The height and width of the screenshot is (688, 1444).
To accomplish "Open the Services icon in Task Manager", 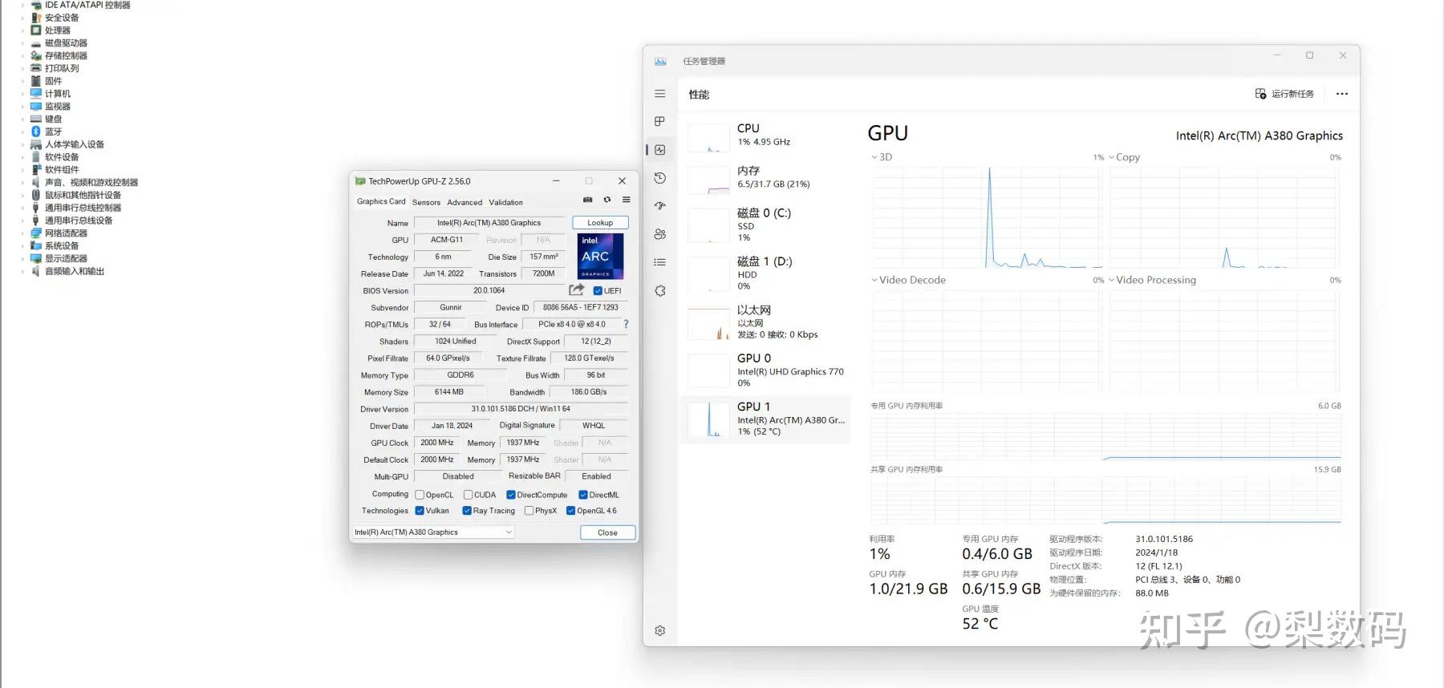I will 660,291.
